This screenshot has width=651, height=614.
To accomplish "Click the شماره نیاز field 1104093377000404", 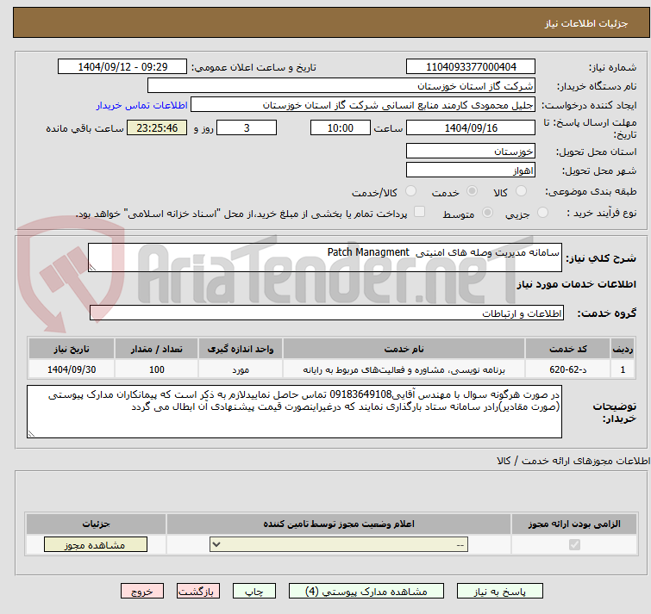I will (x=471, y=67).
